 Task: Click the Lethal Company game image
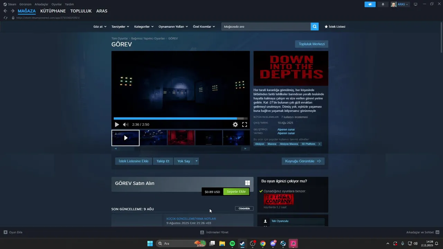click(x=279, y=200)
